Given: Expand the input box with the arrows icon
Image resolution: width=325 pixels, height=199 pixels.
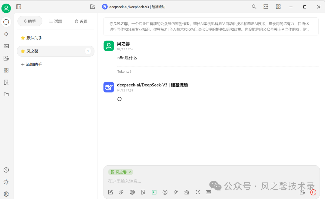Looking at the screenshot, I should pos(198,192).
